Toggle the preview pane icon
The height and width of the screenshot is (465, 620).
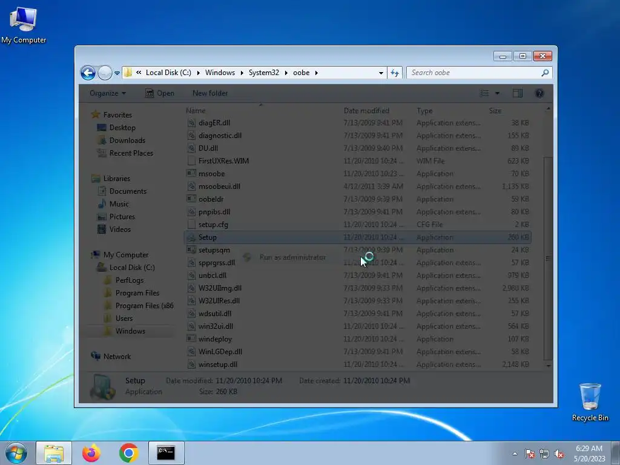(x=518, y=93)
